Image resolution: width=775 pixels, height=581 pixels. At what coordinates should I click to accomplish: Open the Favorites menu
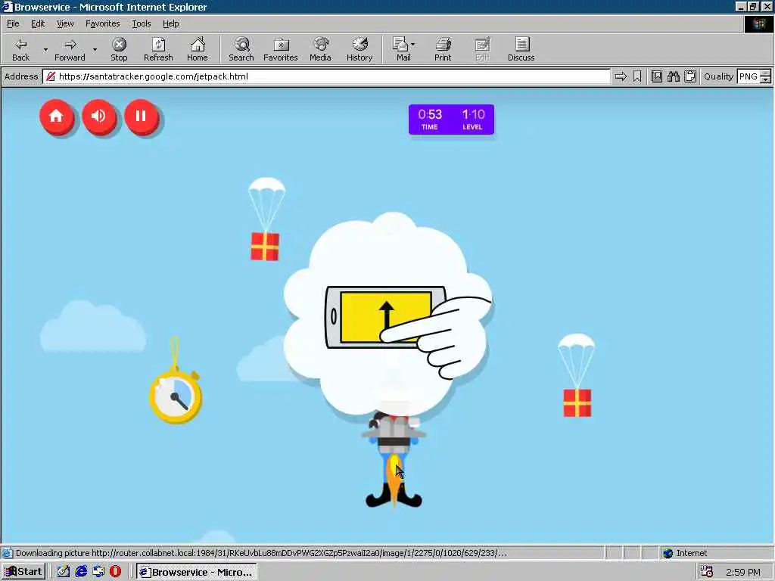pos(102,23)
